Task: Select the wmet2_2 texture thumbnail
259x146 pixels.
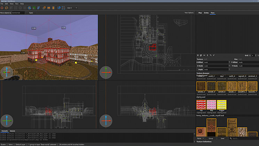Action: pyautogui.click(x=201, y=86)
